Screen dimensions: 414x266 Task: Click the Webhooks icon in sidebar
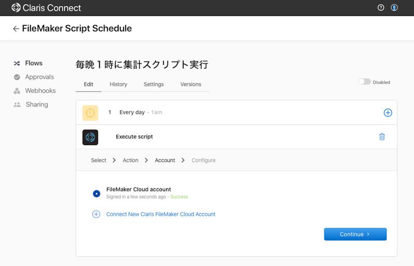point(17,91)
